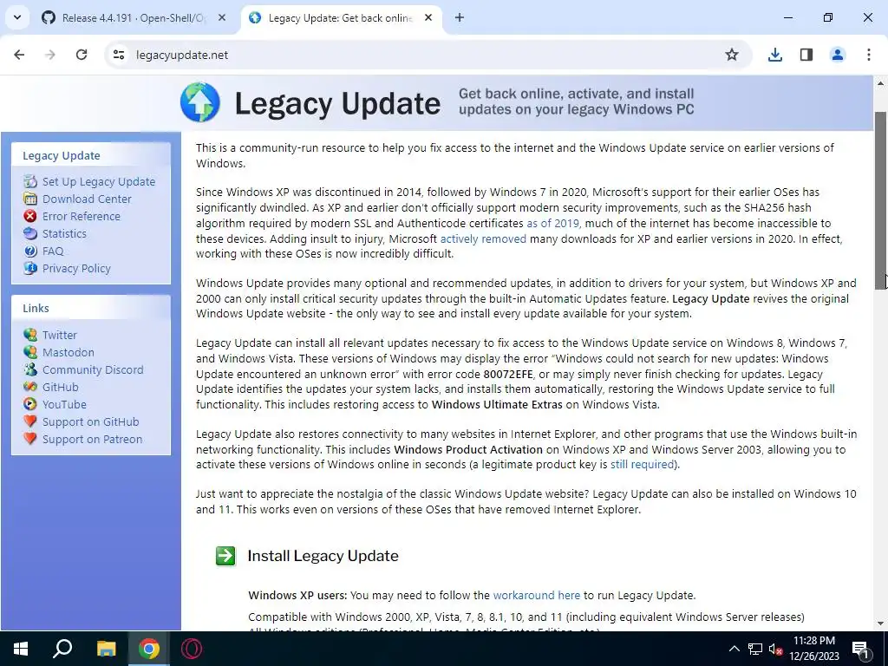Bookmark this page with the star icon
The height and width of the screenshot is (666, 888).
(x=732, y=55)
